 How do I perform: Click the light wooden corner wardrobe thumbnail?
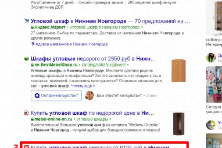click(179, 70)
